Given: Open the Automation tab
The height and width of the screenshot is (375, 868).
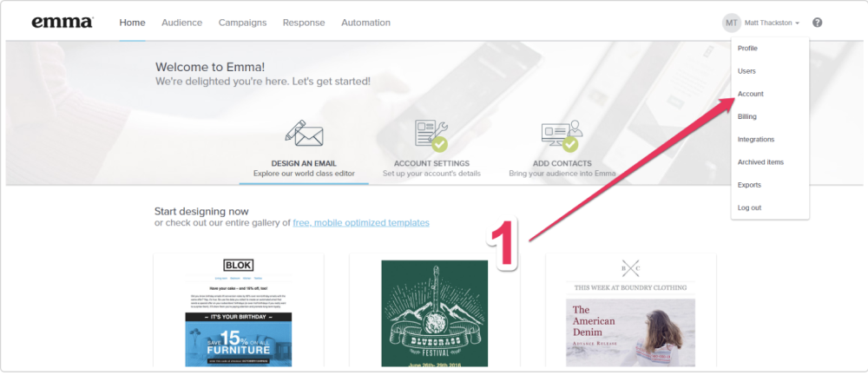Looking at the screenshot, I should (365, 23).
